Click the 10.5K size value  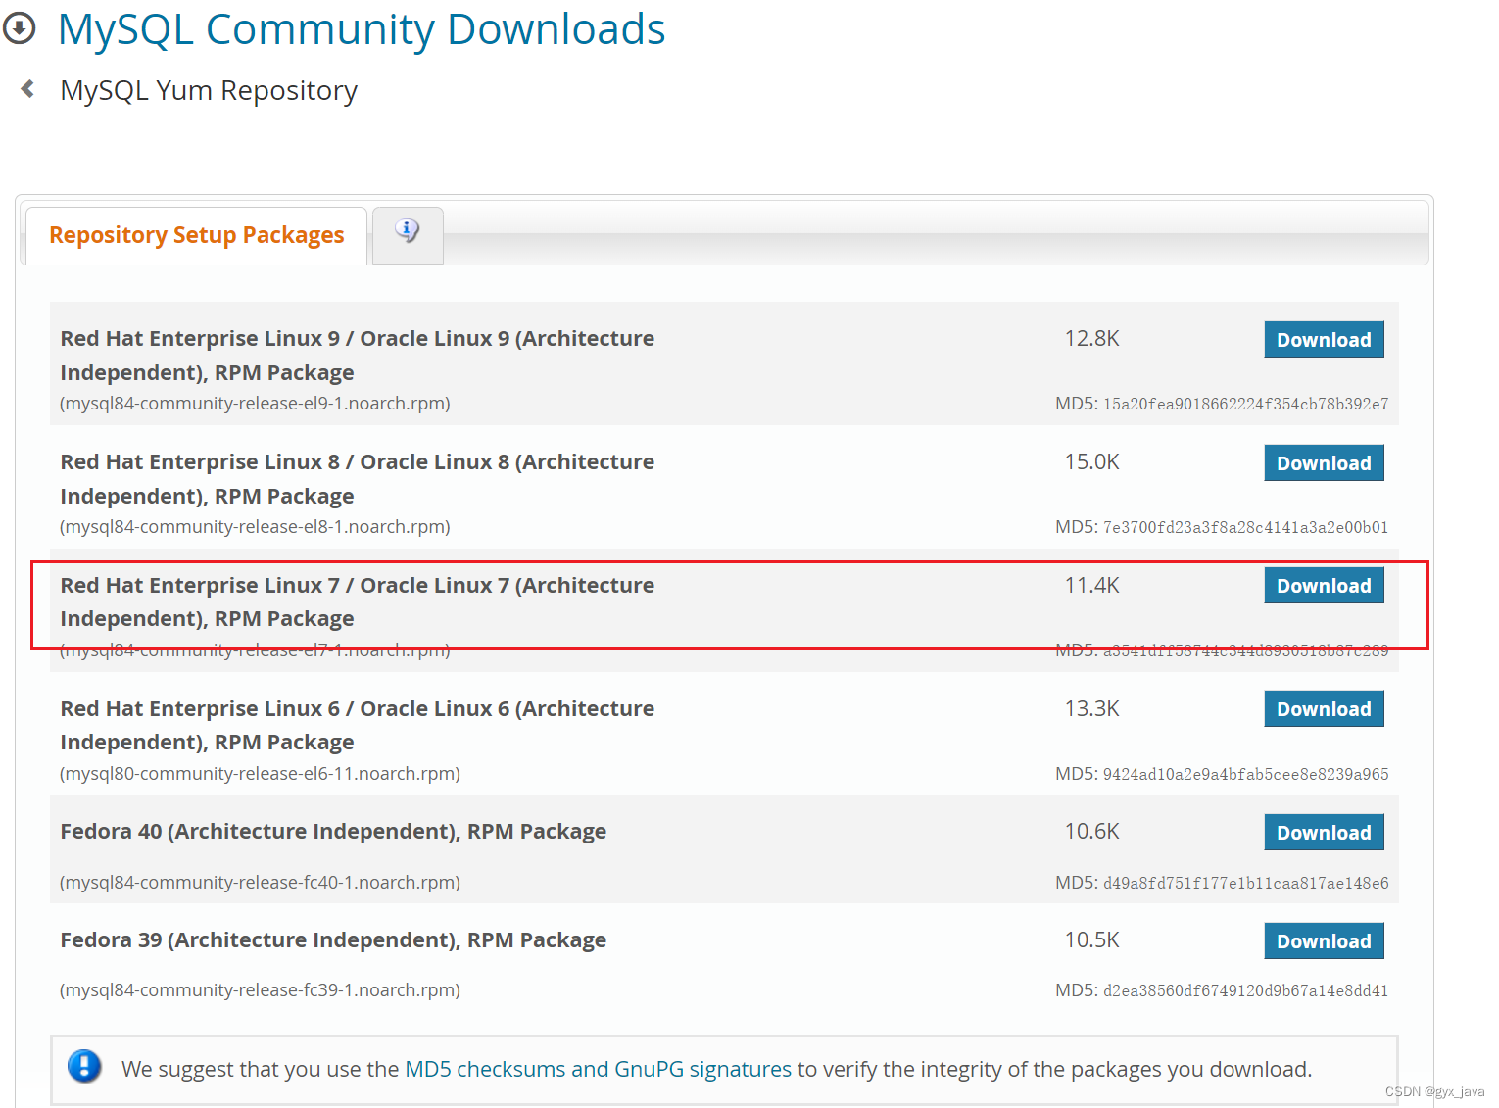coord(1091,940)
